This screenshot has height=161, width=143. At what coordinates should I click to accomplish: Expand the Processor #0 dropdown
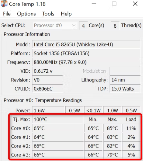55,25
